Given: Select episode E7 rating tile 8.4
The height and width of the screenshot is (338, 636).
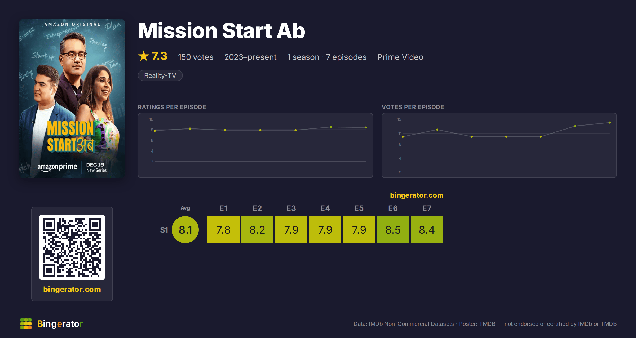Looking at the screenshot, I should point(427,230).
